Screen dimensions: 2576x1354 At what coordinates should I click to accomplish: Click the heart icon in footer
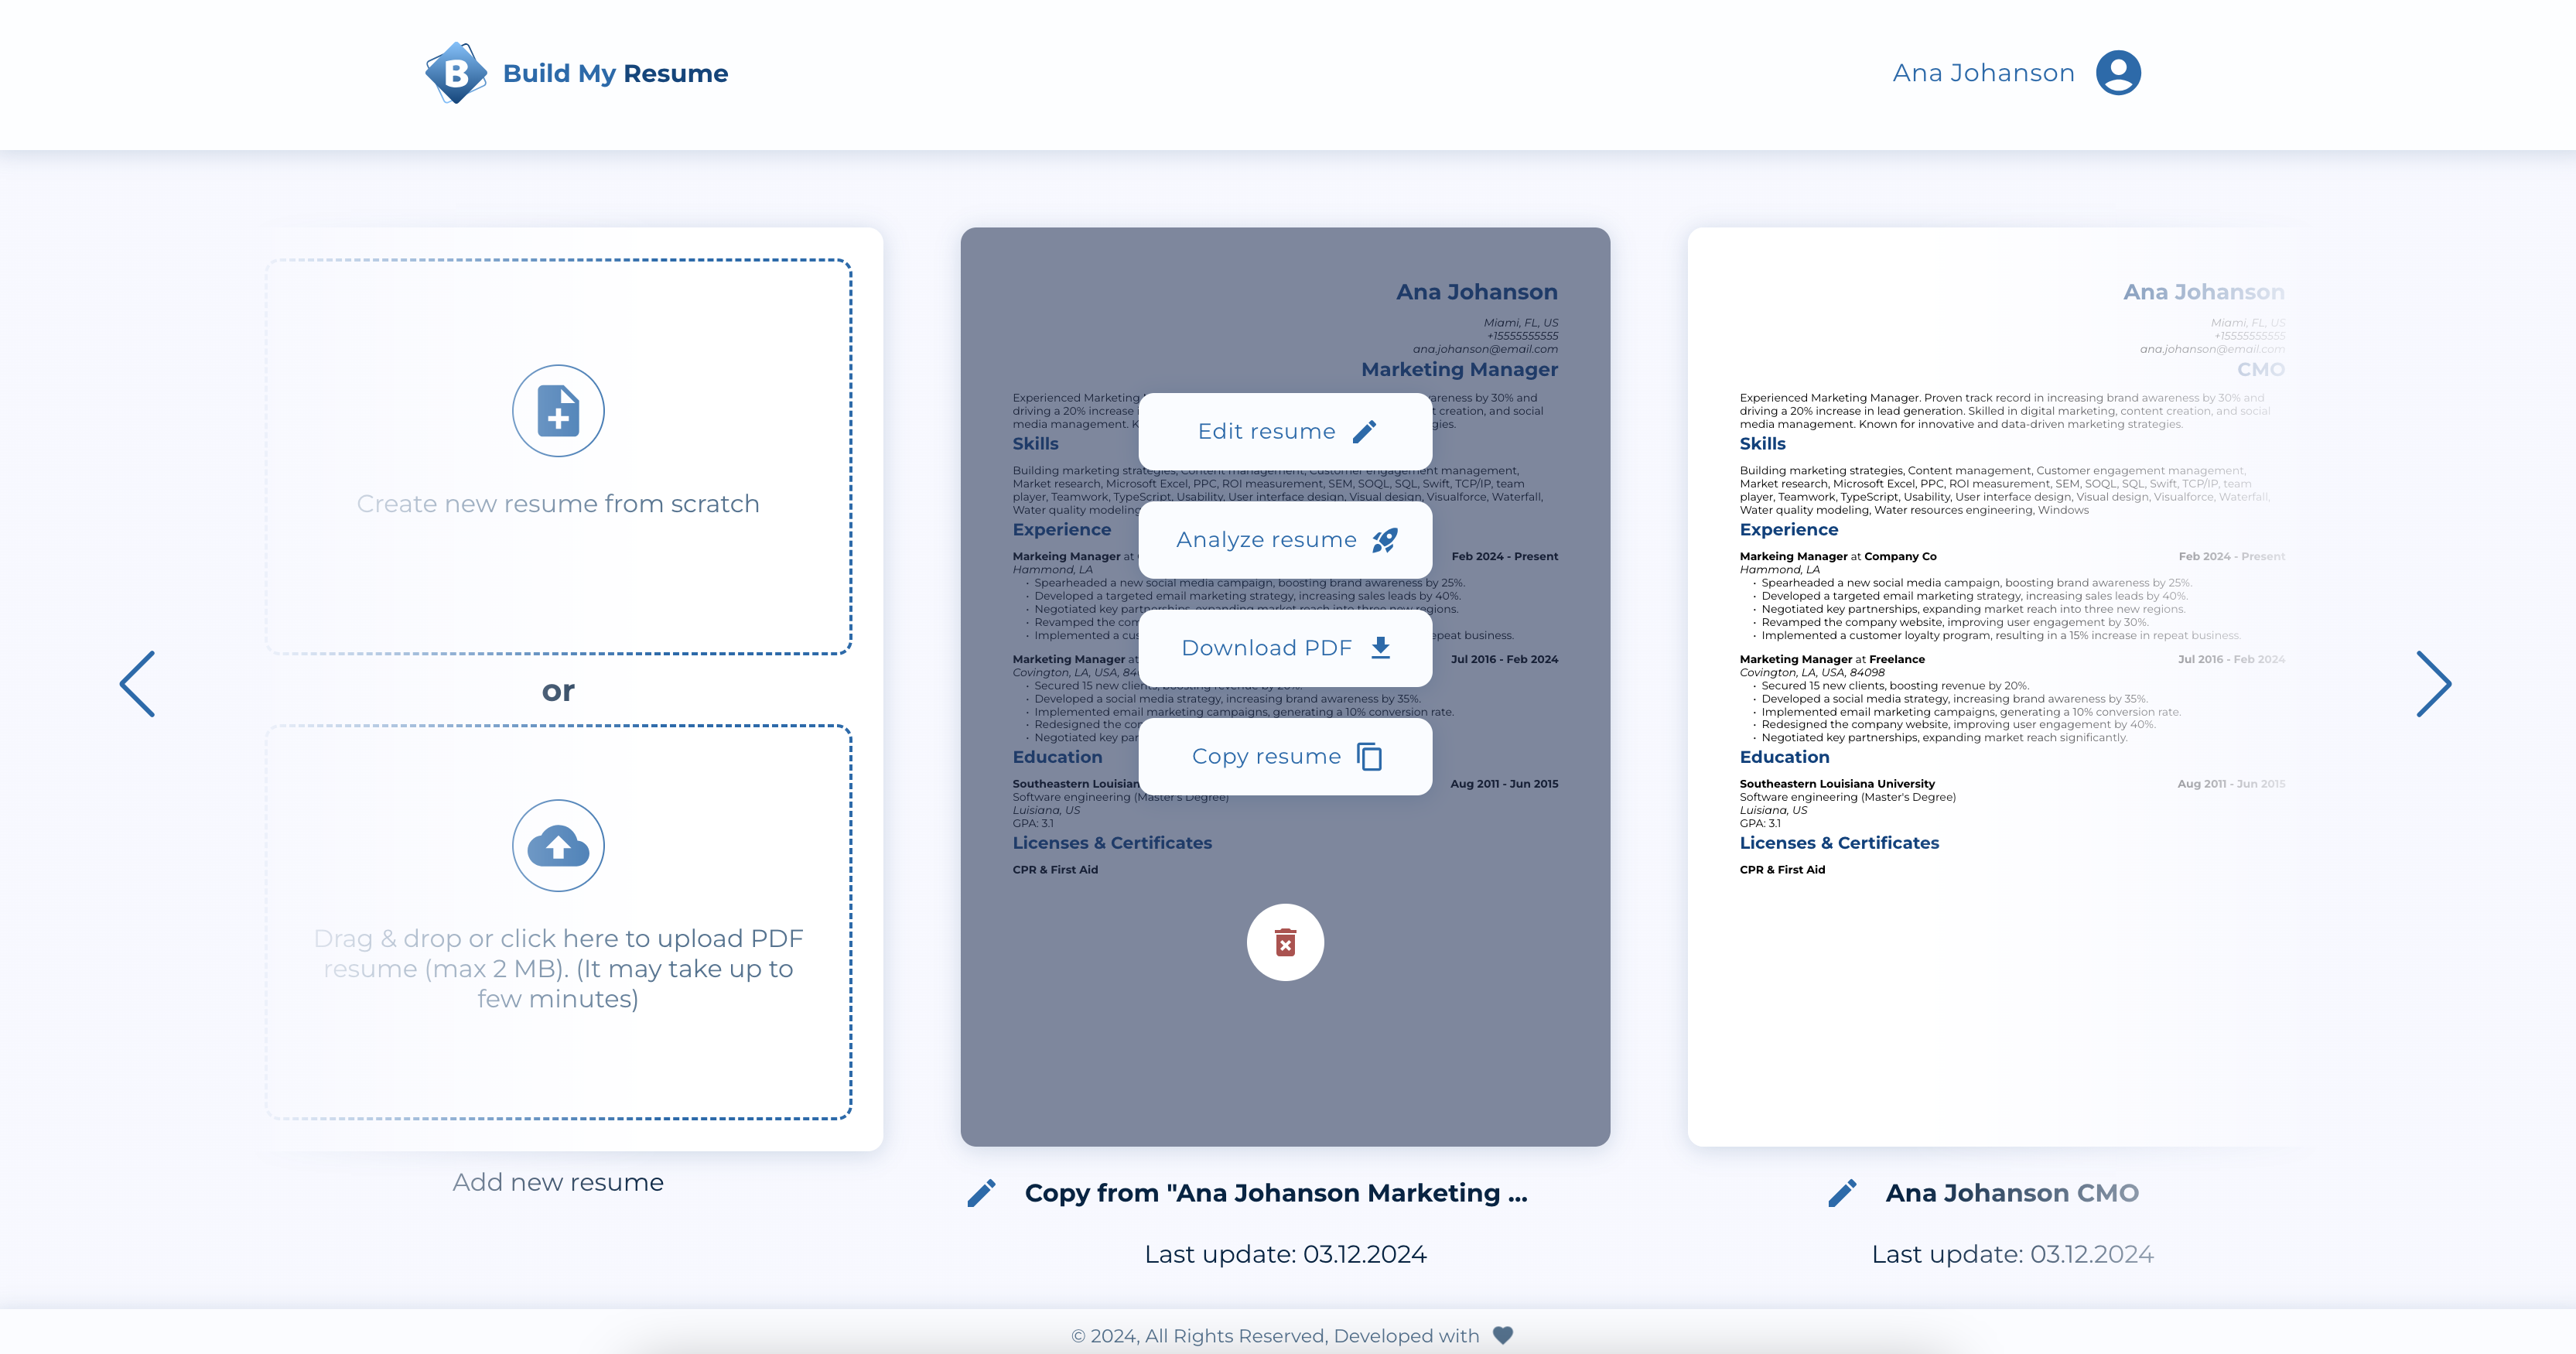point(1502,1335)
